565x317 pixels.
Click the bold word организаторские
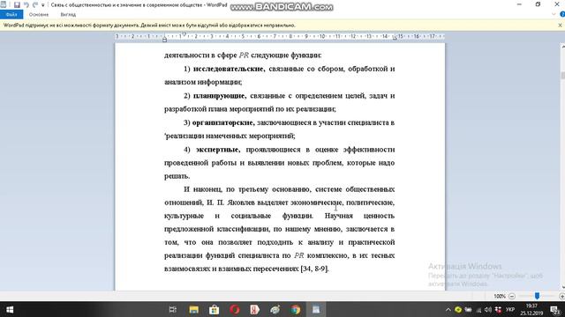pyautogui.click(x=223, y=122)
